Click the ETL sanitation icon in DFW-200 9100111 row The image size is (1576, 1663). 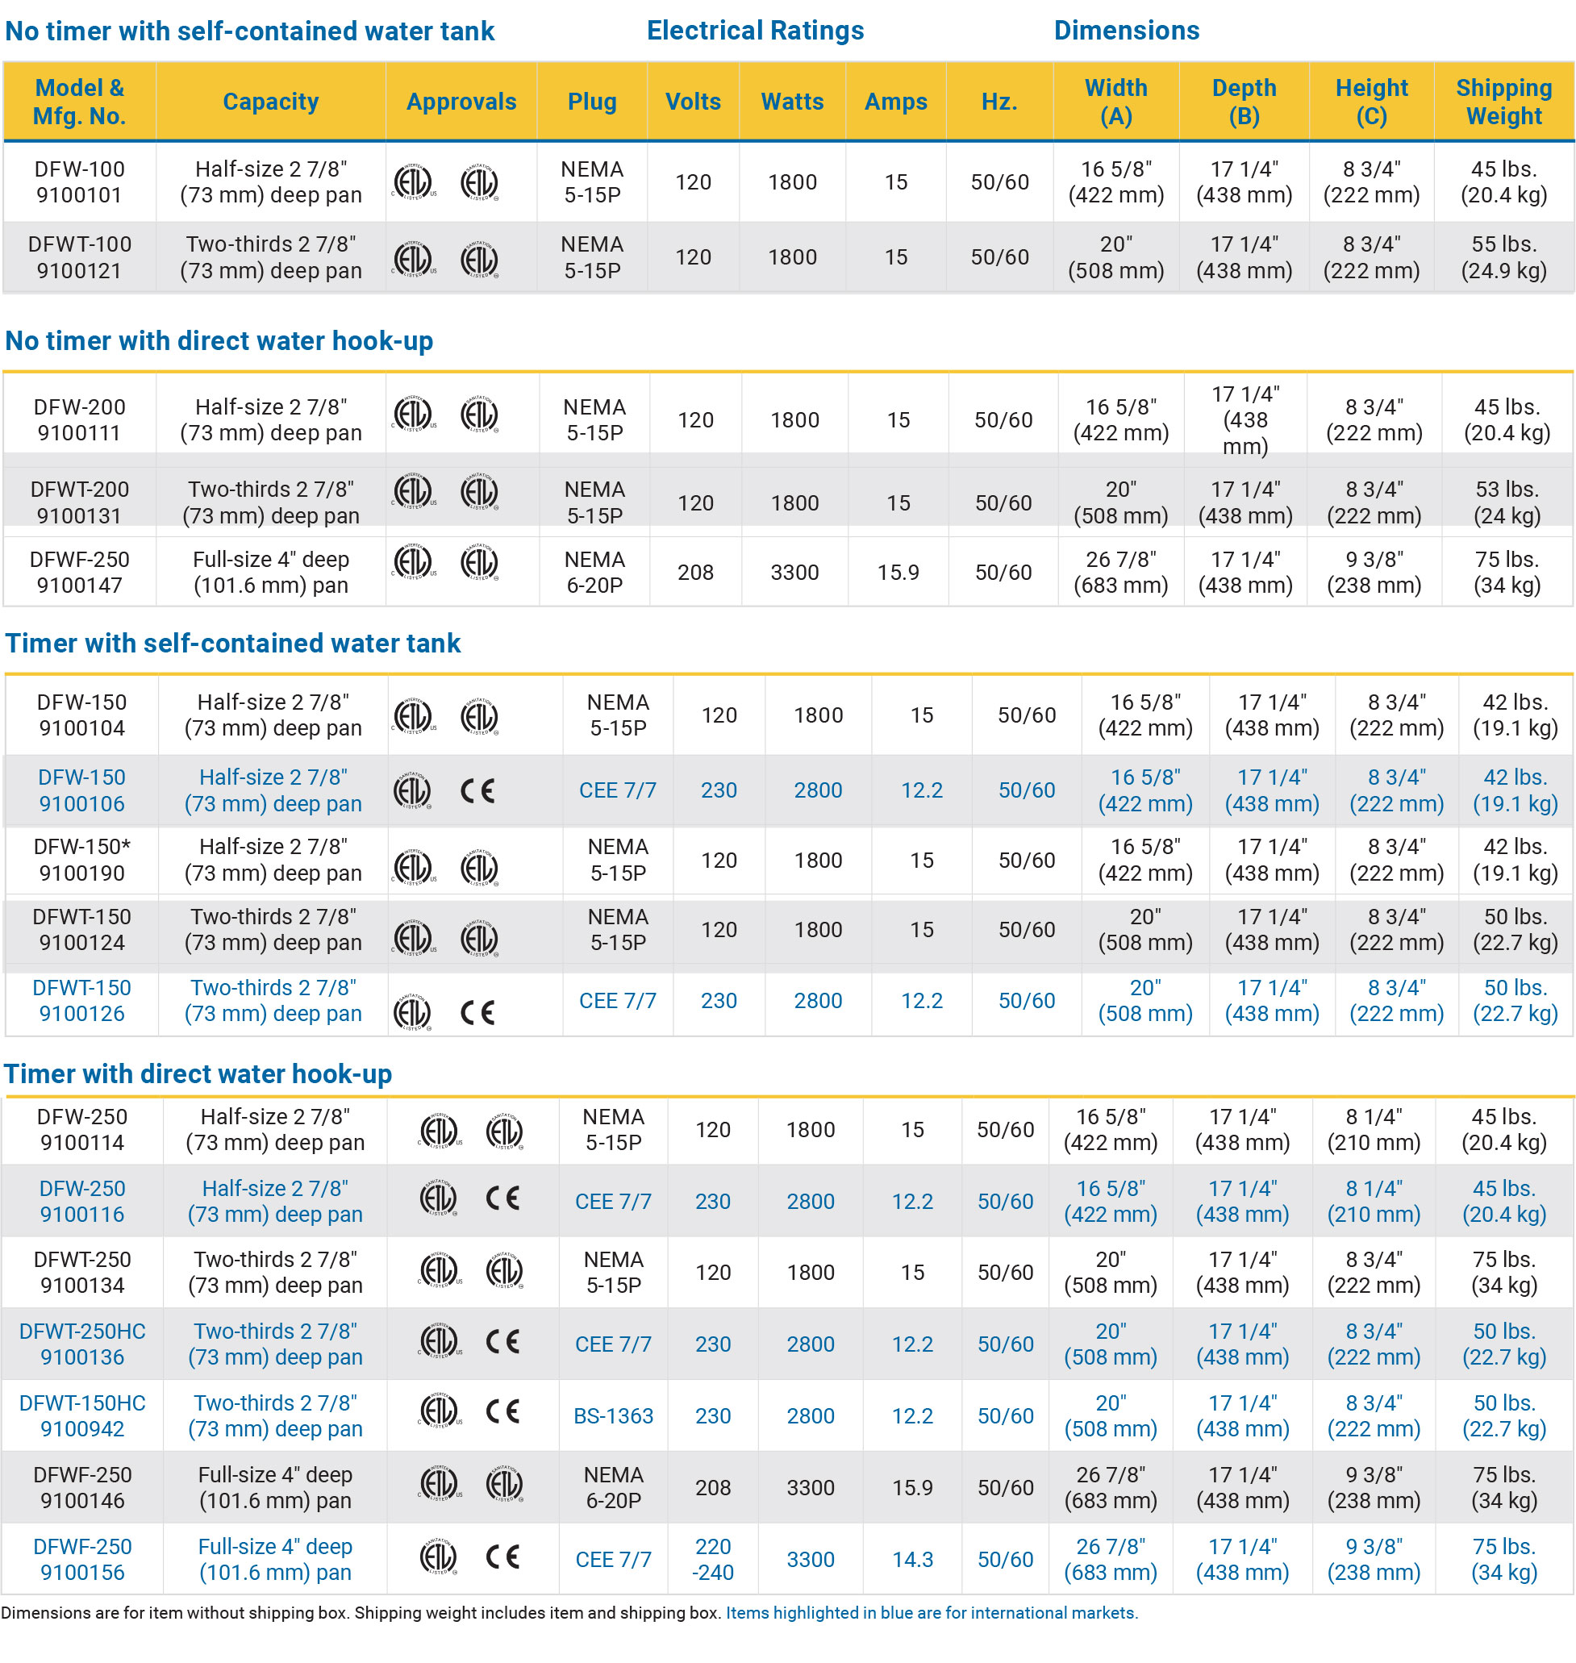tap(479, 415)
